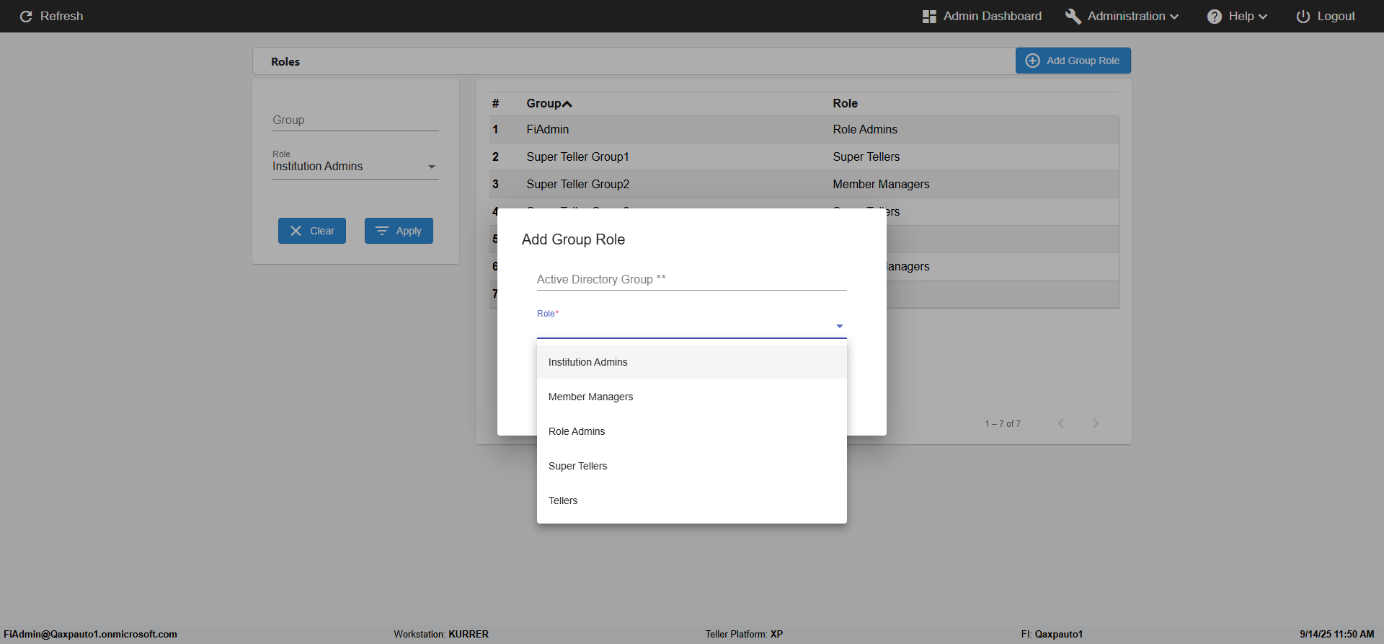Sort by Group column ascending arrow
The width and height of the screenshot is (1384, 644).
tap(567, 104)
